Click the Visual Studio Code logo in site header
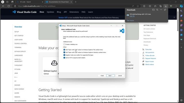184x103 pixels. click(x=24, y=12)
